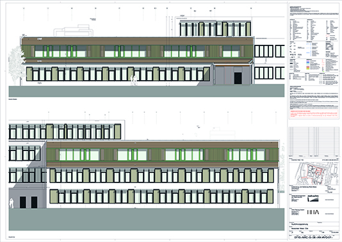Click the colored legend swatches in the notes panel

tap(309, 65)
